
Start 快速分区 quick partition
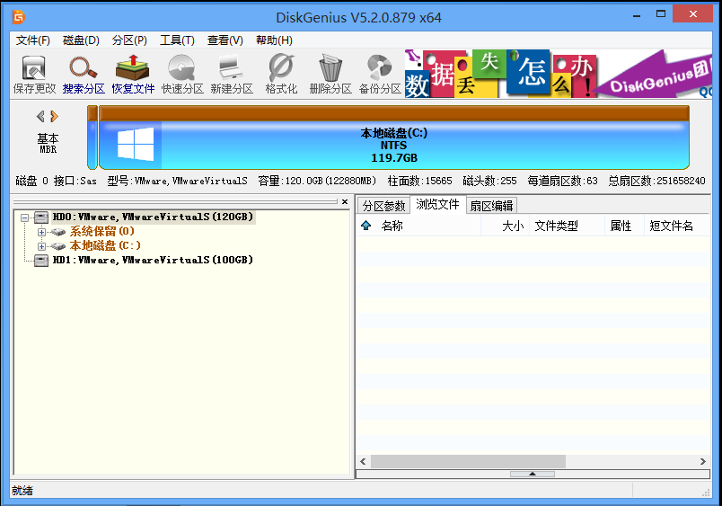tap(182, 75)
